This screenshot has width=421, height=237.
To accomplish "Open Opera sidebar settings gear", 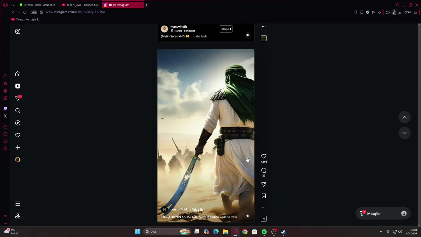I will (x=5, y=148).
